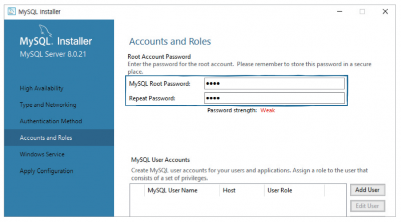This screenshot has height=222, width=401.
Task: Click the Edit User button
Action: pyautogui.click(x=366, y=206)
